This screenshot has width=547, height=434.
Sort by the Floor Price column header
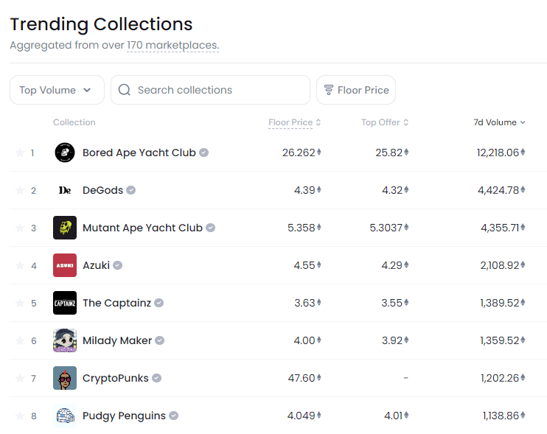[x=294, y=122]
